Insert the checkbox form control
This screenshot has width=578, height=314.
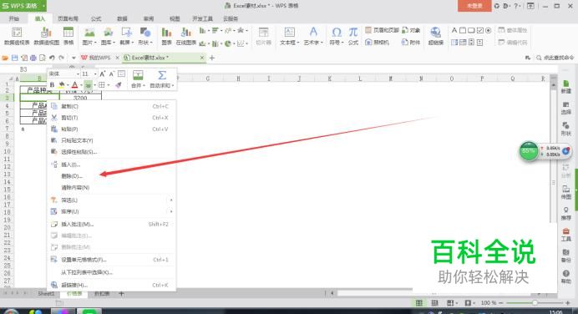480,30
